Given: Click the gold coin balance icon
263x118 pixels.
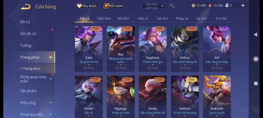Looking at the screenshot, I should [x=193, y=6].
